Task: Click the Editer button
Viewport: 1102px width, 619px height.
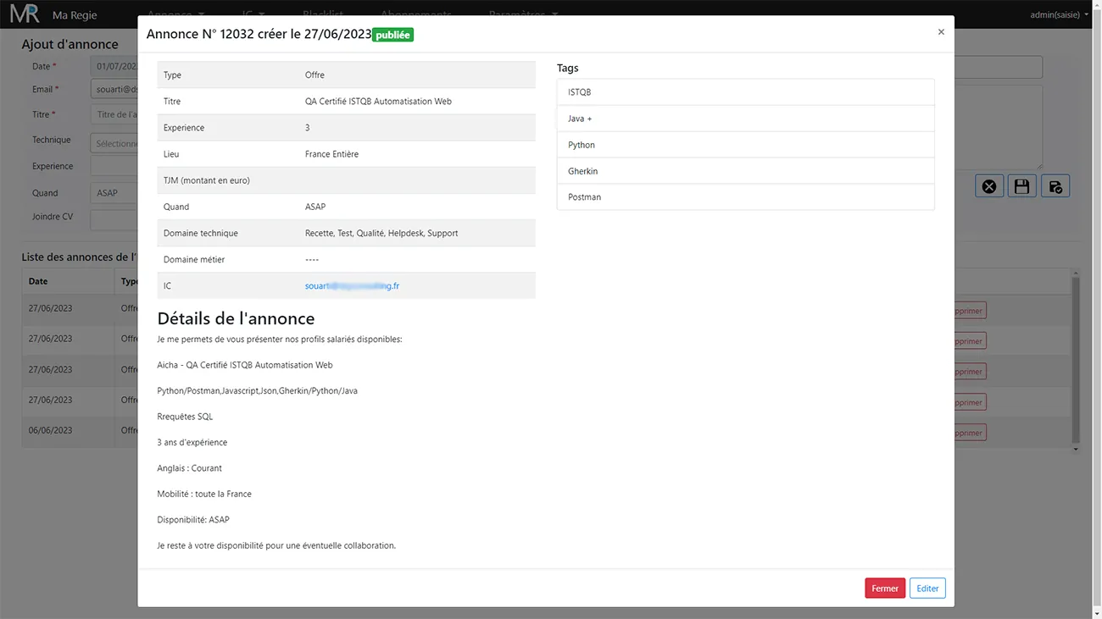Action: pos(927,589)
